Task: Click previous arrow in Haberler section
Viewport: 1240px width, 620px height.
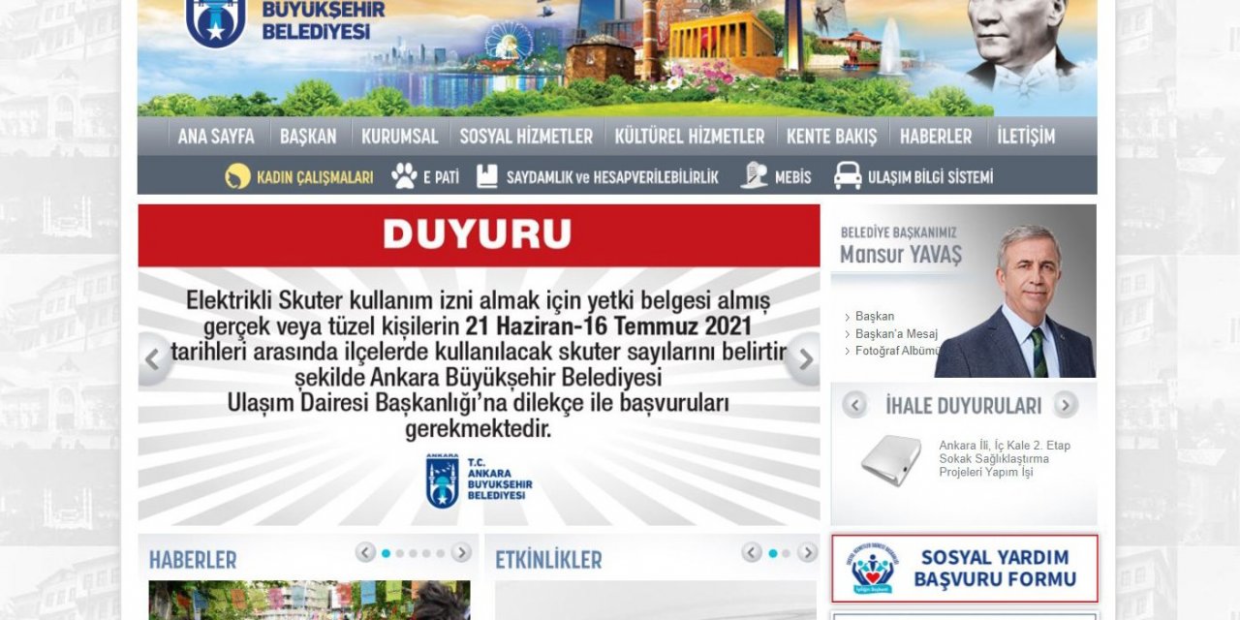Action: point(365,552)
